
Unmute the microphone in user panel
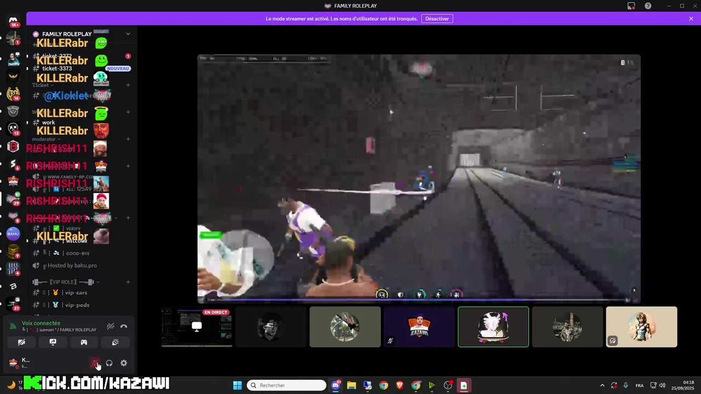(x=95, y=363)
